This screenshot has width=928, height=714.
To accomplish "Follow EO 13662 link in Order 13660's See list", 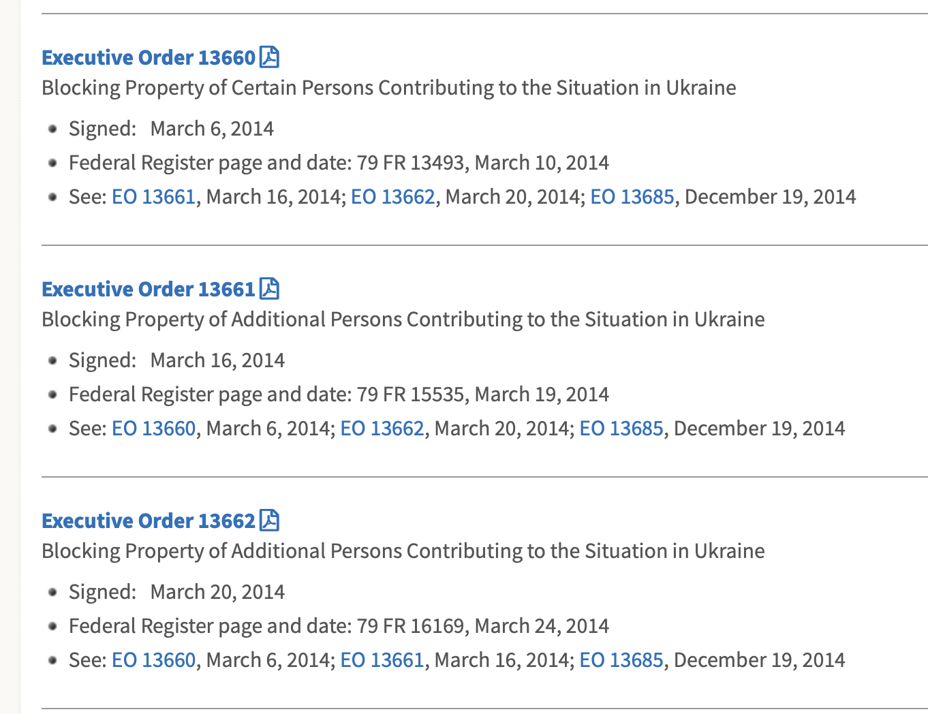I will tap(393, 197).
